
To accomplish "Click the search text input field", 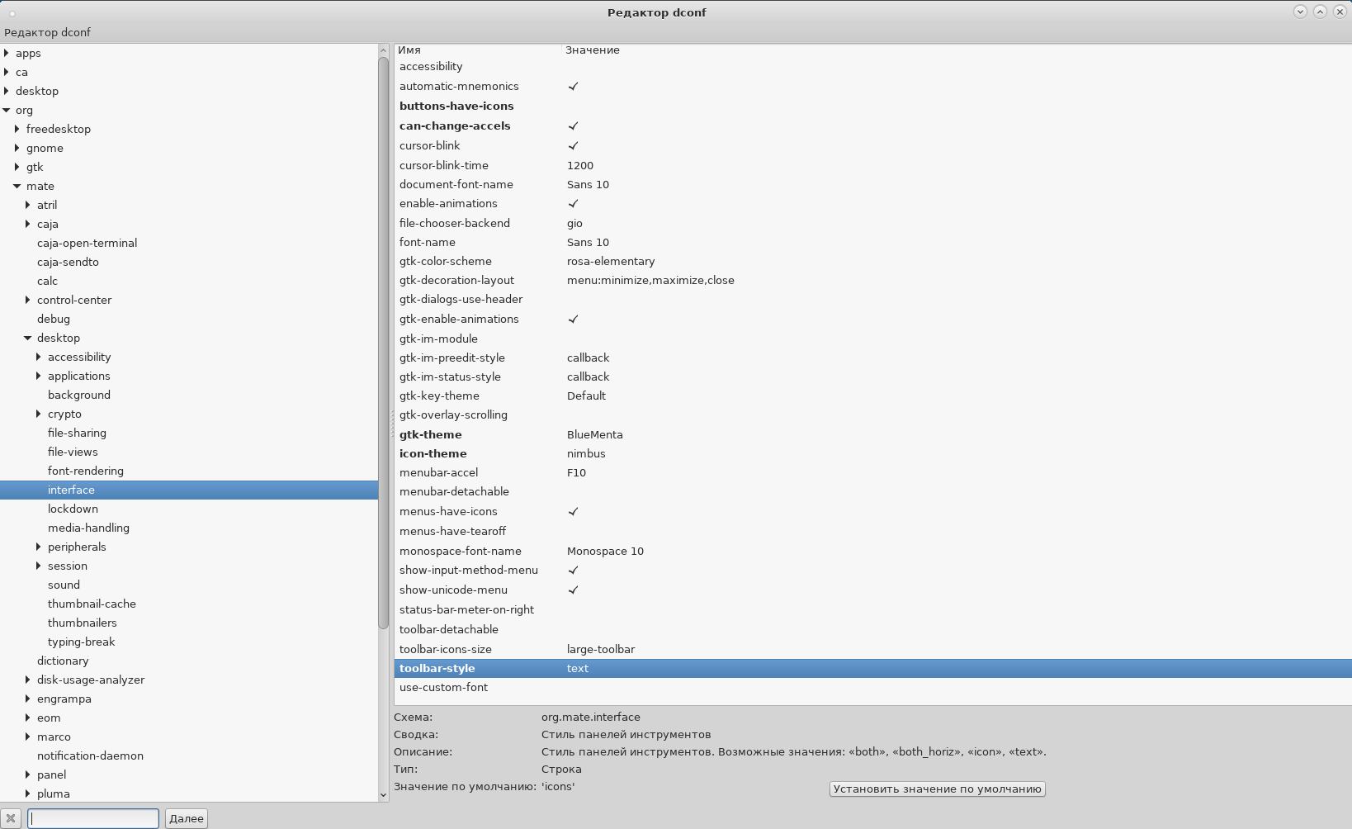I will click(x=93, y=818).
